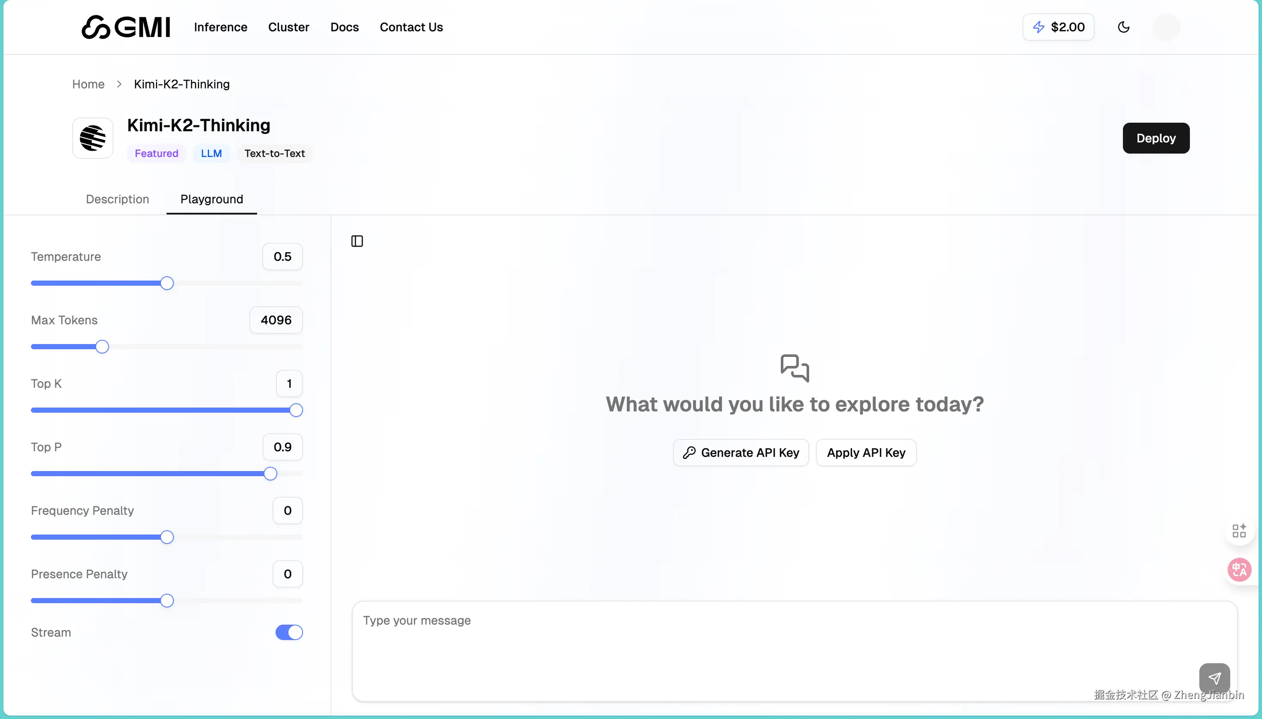Image resolution: width=1262 pixels, height=719 pixels.
Task: Toggle dark mode moon icon
Action: click(x=1123, y=27)
